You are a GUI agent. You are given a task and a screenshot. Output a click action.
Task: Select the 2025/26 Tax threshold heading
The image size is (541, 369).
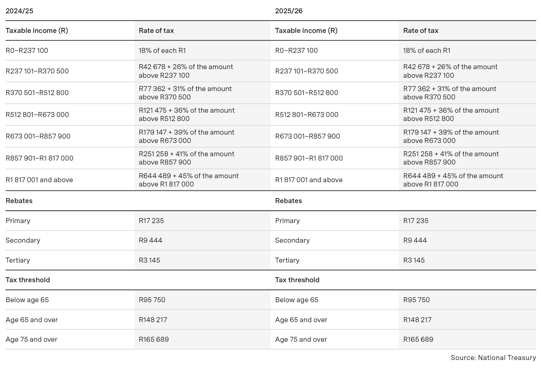[297, 280]
